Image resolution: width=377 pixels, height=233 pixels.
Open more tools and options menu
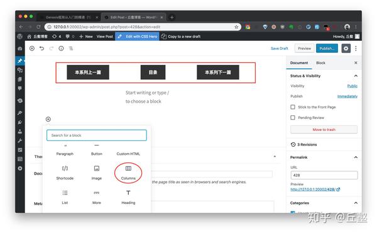click(356, 48)
